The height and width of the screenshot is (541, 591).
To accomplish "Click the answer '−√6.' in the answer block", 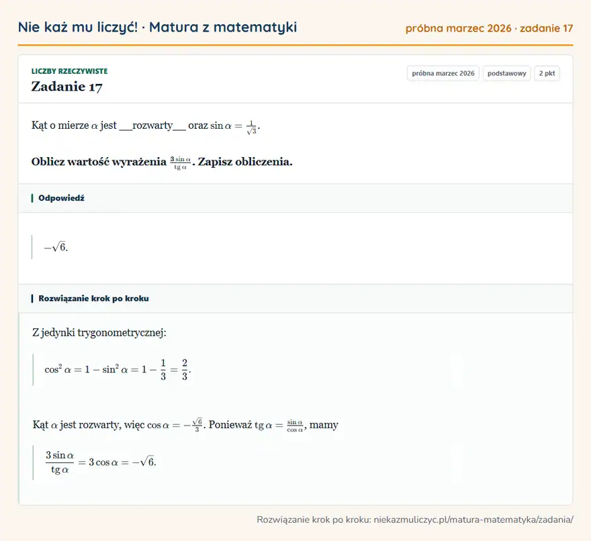I will pos(56,247).
